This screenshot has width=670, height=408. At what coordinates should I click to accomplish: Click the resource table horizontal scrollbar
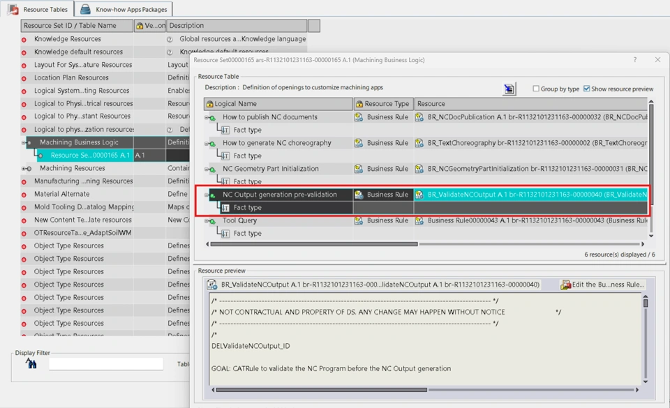click(314, 244)
